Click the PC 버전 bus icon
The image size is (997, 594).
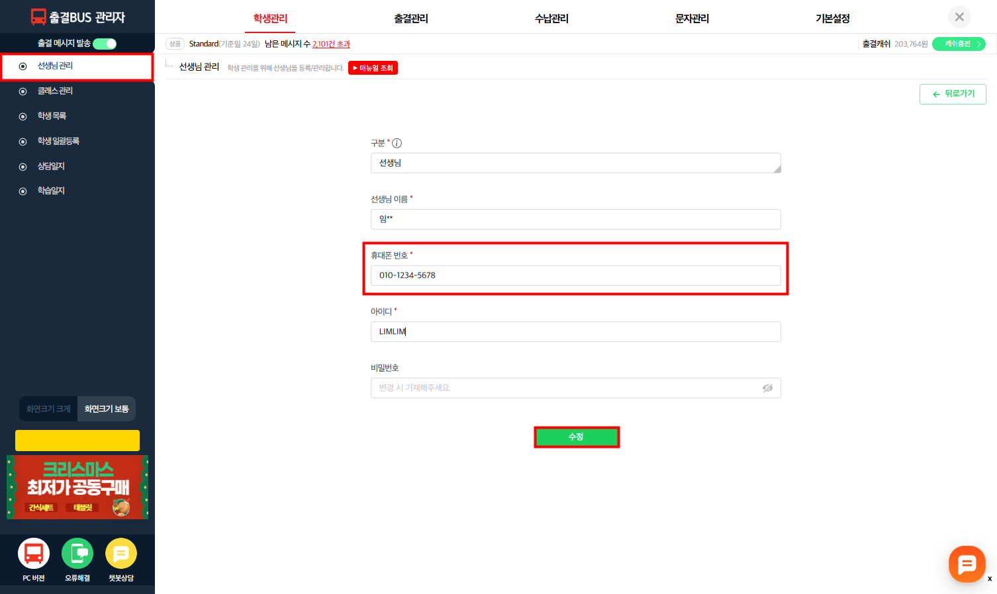click(34, 554)
